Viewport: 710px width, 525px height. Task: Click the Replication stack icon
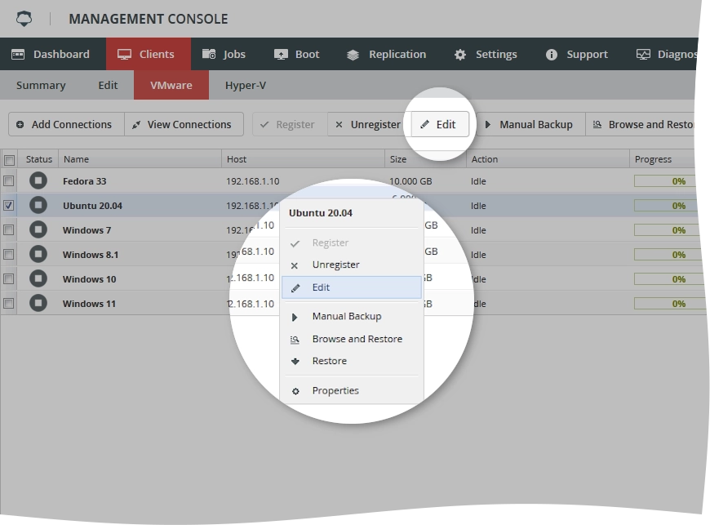coord(353,55)
